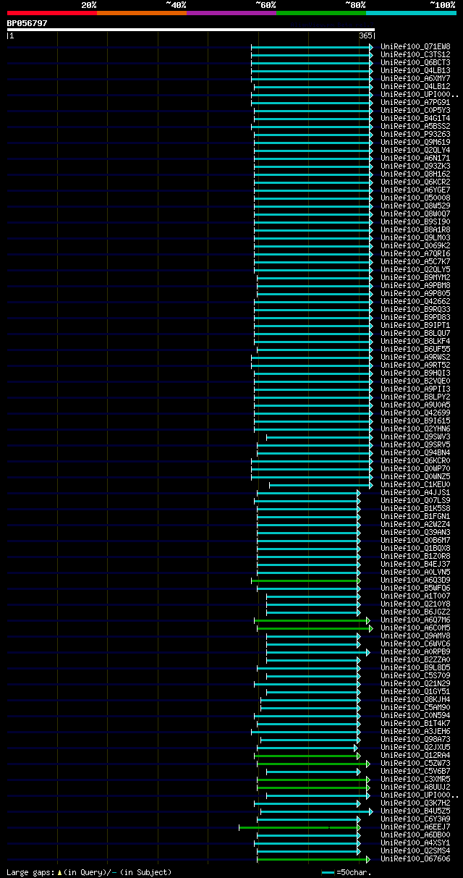Screen dimensions: 463x878
Task: Select the UniRef100_A0LVN5 label
Action: (x=415, y=572)
